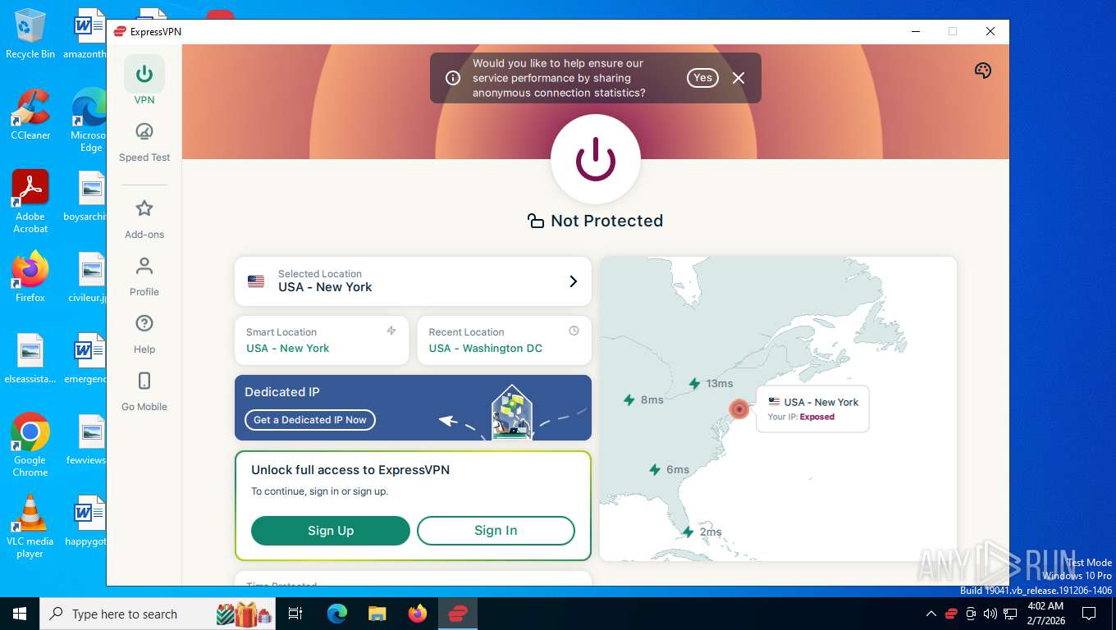Click the New York location marker on map
The image size is (1116, 630).
[739, 409]
